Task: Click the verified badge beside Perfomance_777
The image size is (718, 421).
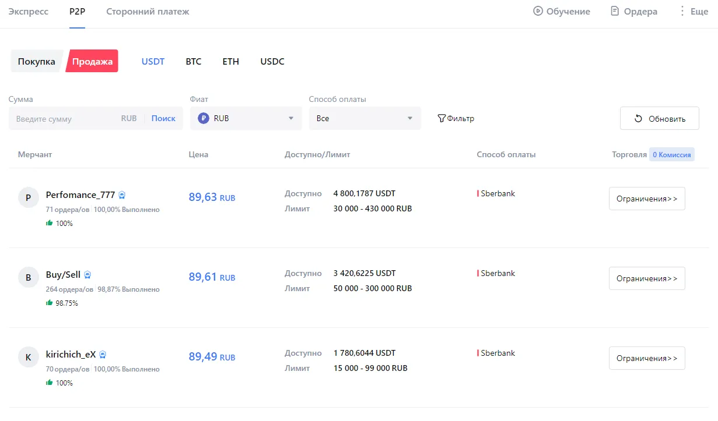Action: point(122,195)
